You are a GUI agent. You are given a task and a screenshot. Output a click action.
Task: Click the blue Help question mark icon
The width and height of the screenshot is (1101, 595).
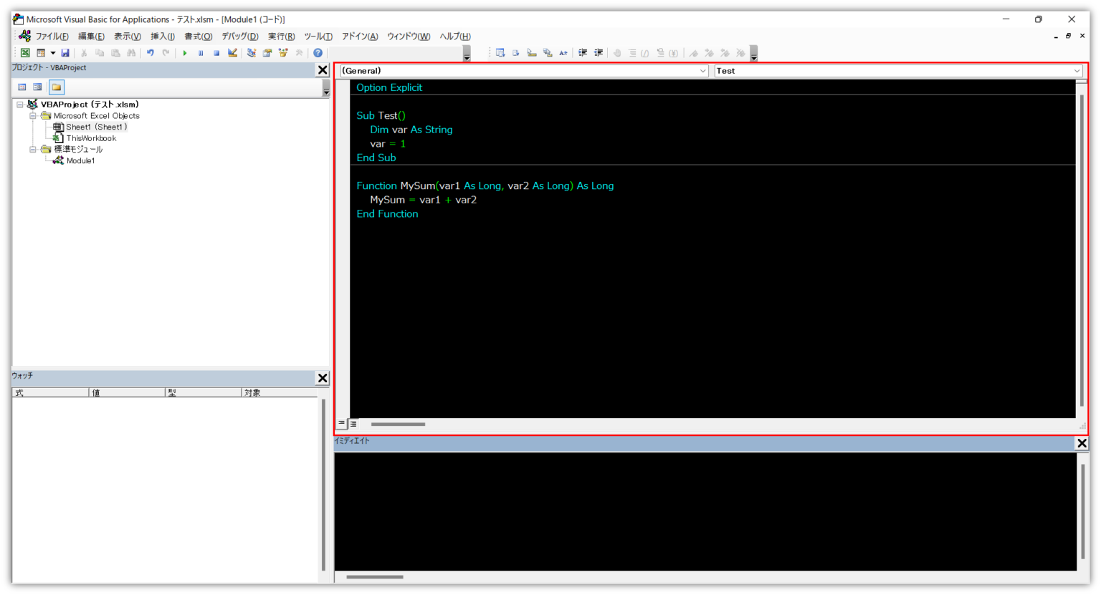click(x=318, y=53)
